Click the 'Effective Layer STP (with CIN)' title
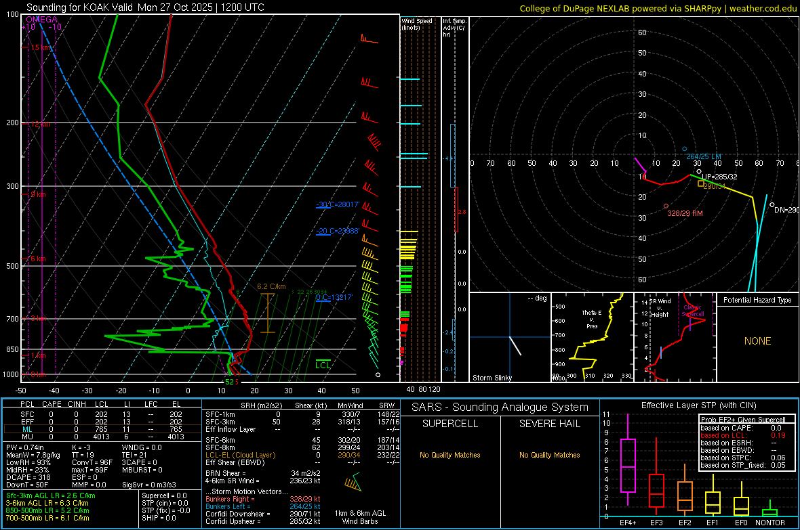 pos(698,405)
